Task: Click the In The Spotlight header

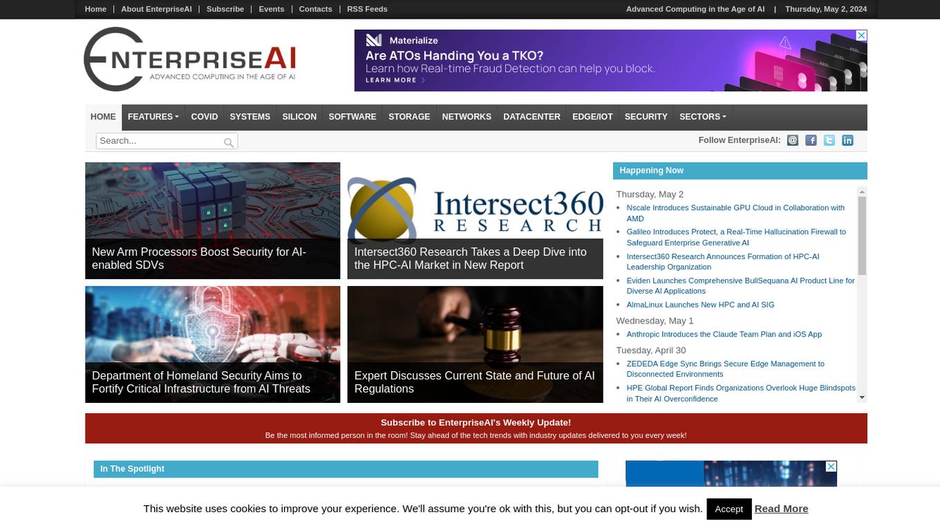Action: pyautogui.click(x=346, y=469)
